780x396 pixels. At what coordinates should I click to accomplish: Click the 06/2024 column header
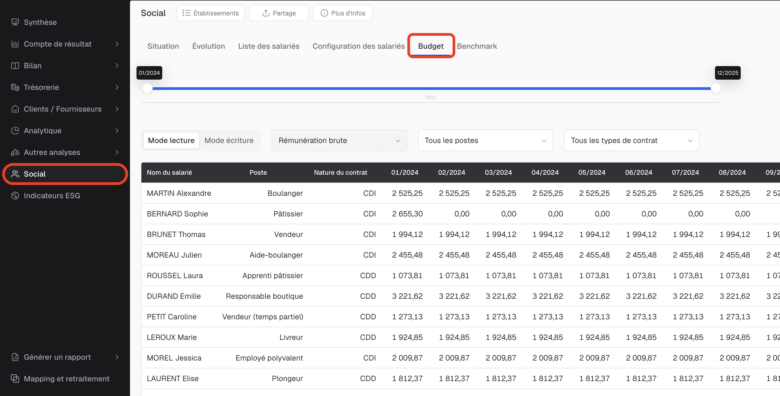pos(638,172)
